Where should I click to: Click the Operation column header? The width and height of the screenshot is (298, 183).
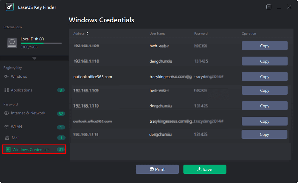point(249,33)
